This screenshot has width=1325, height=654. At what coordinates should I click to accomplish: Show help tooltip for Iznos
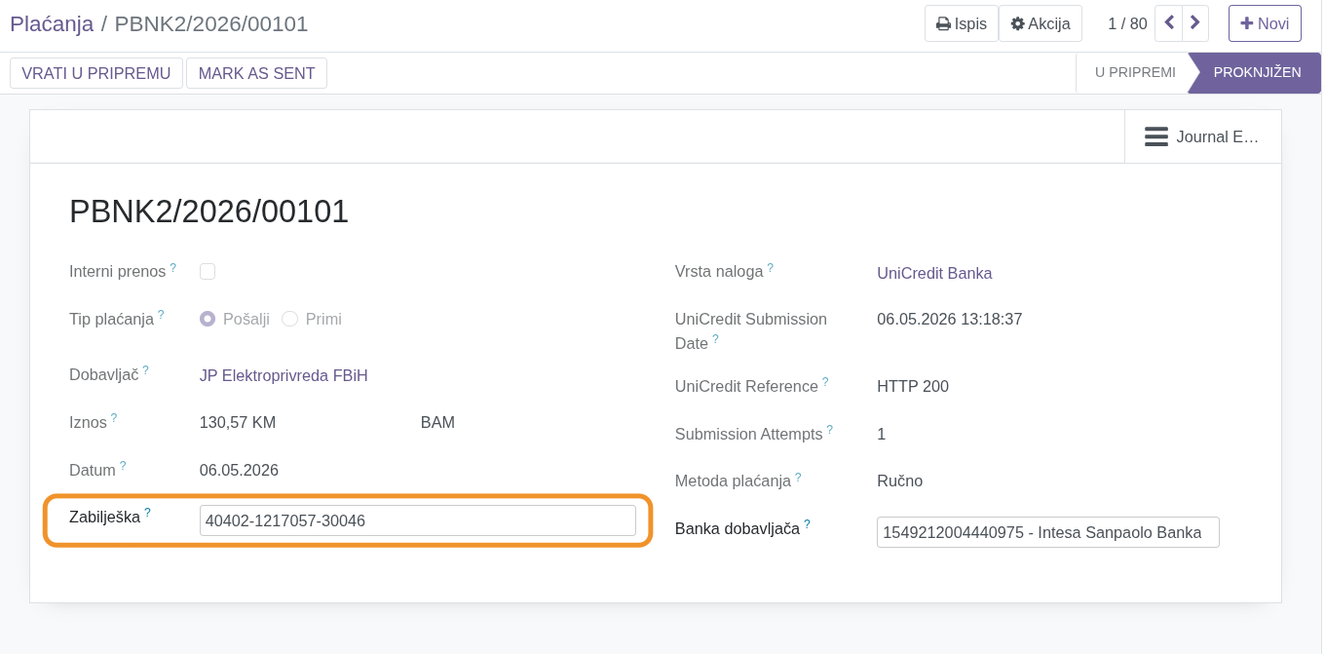(113, 418)
